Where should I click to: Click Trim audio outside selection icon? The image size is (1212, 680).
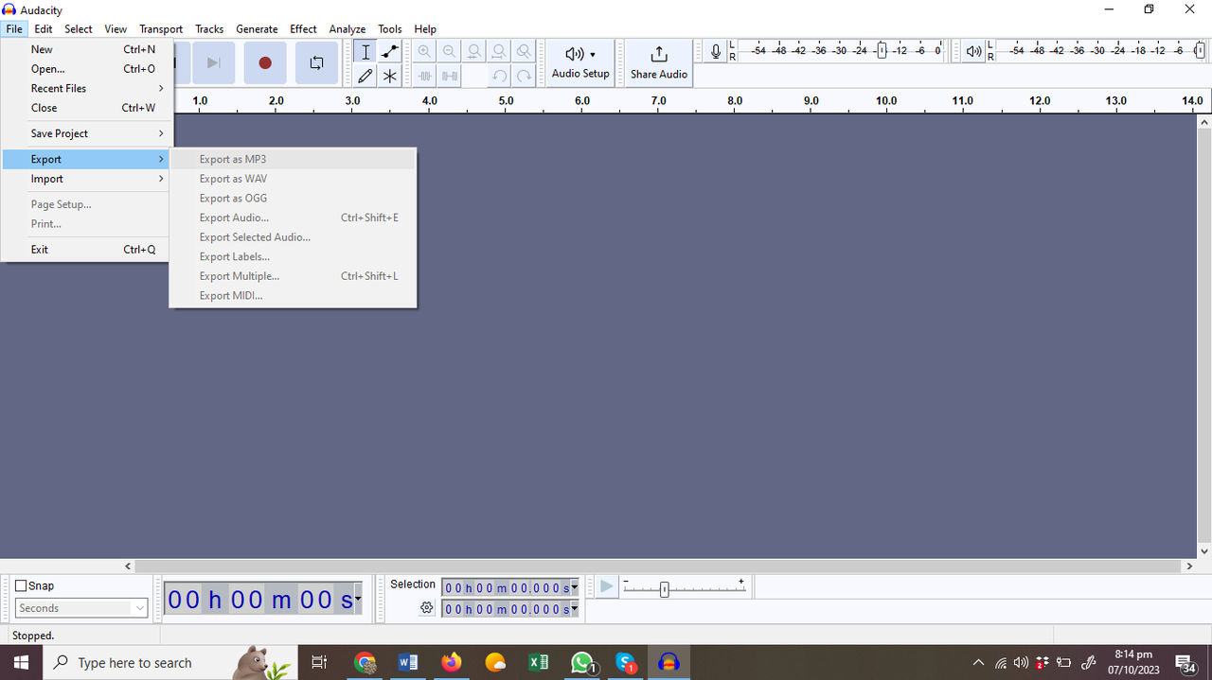click(x=424, y=76)
